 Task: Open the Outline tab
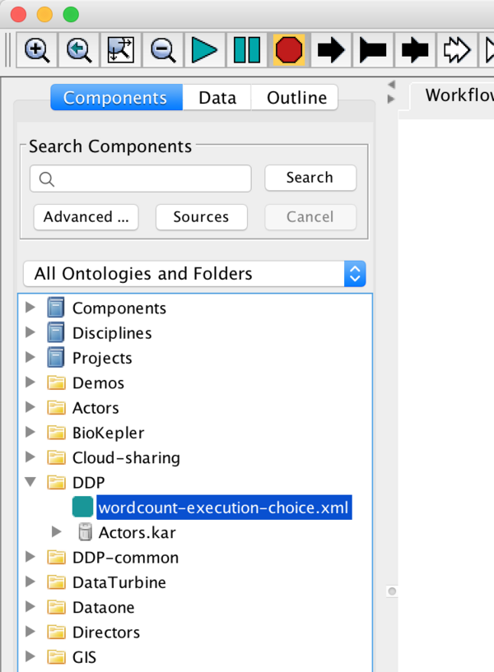pyautogui.click(x=296, y=98)
